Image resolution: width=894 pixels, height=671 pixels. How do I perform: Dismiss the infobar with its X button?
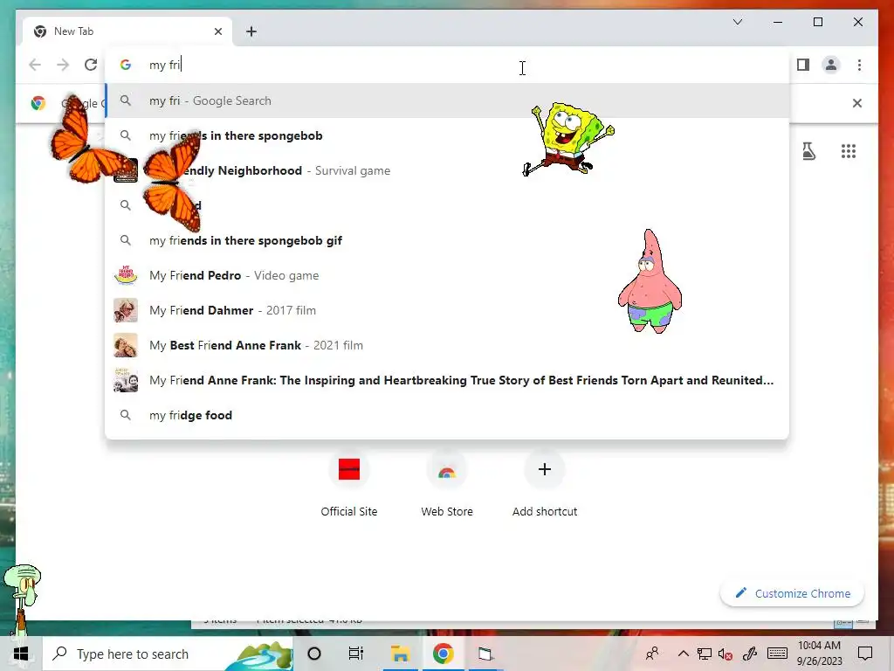(857, 103)
